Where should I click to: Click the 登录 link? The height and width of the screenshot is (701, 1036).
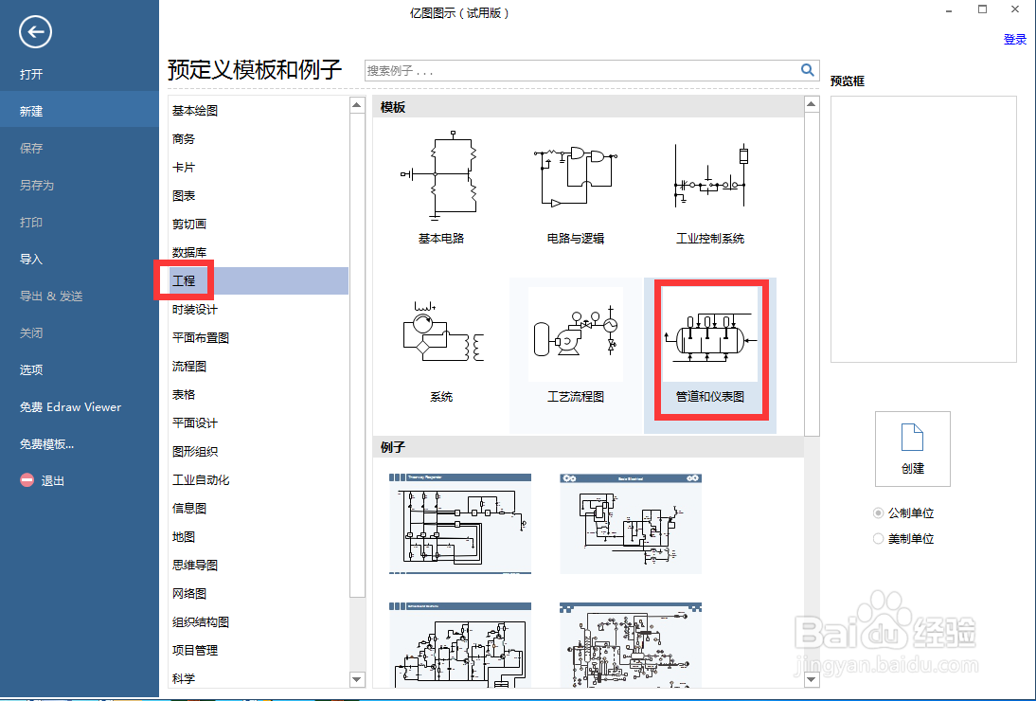click(x=1014, y=39)
